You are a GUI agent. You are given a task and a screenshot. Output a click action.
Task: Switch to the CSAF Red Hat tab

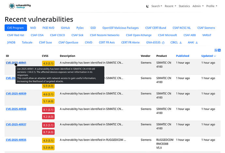click(x=15, y=35)
